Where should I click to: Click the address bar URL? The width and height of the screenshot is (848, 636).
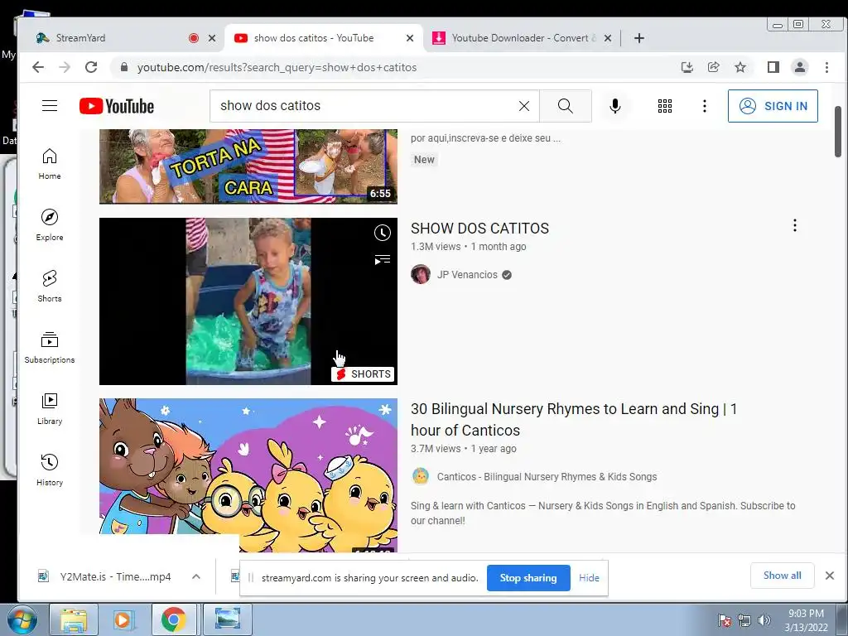pos(277,68)
